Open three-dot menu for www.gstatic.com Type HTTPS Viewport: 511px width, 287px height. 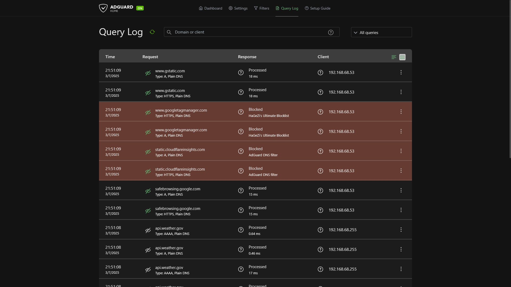(x=401, y=92)
